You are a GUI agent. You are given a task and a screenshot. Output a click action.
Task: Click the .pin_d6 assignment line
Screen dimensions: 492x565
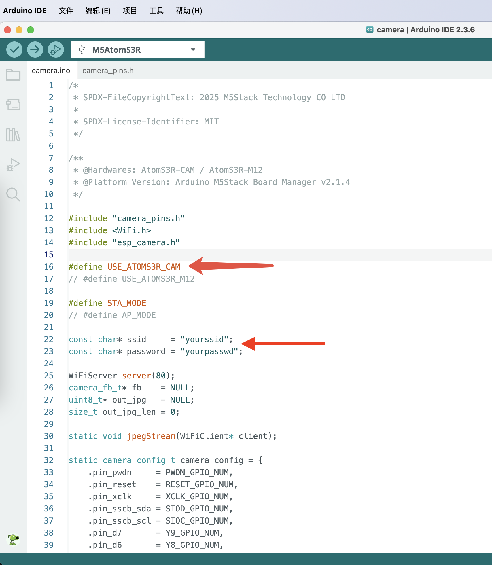tap(156, 545)
